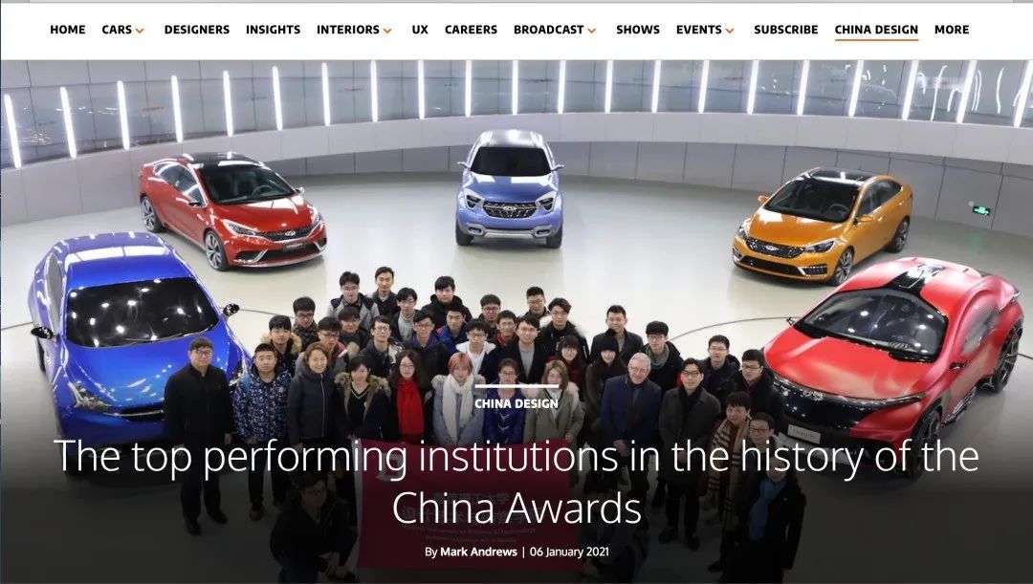The image size is (1033, 584).
Task: Open the SHOWS menu item
Action: pos(638,30)
